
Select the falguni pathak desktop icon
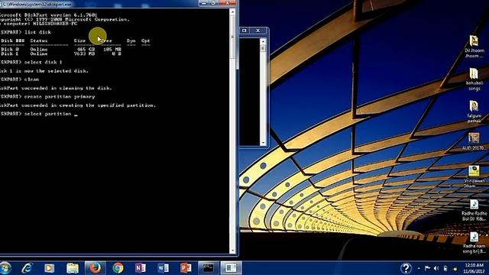(x=474, y=112)
